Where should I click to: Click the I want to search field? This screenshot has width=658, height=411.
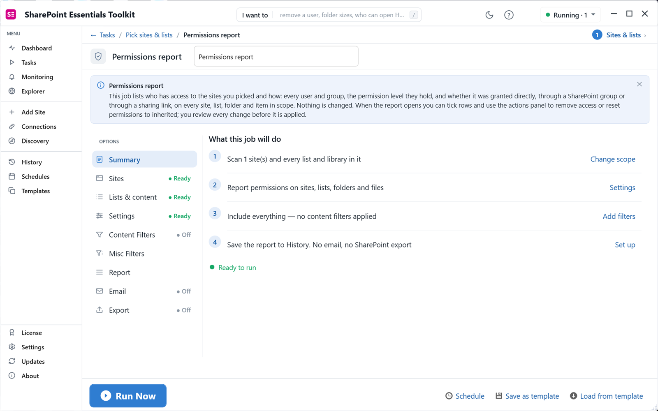tap(329, 15)
